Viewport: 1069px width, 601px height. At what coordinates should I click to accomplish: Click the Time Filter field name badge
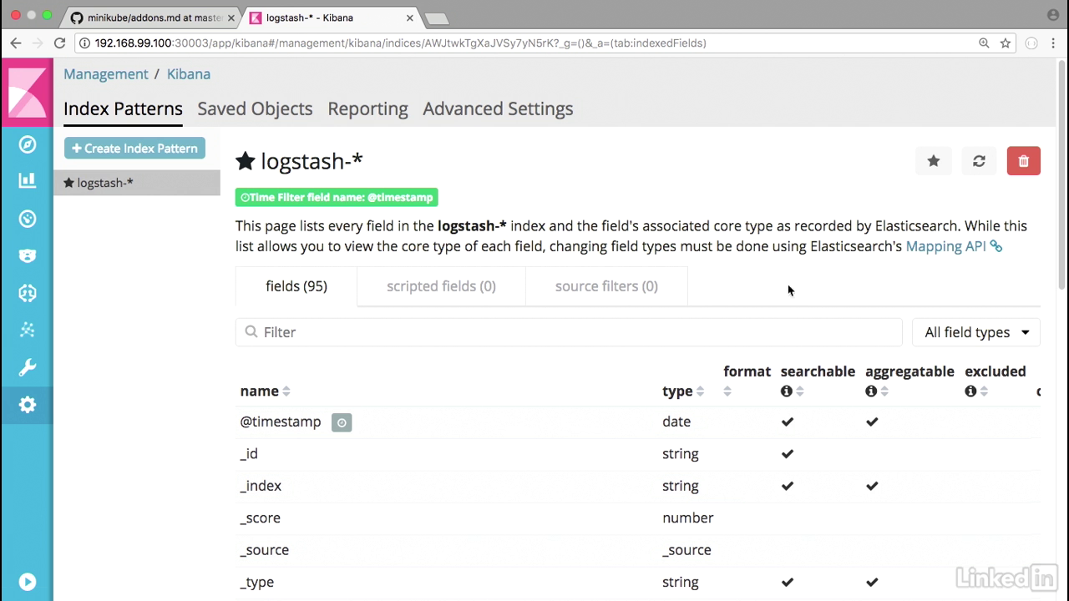tap(337, 198)
